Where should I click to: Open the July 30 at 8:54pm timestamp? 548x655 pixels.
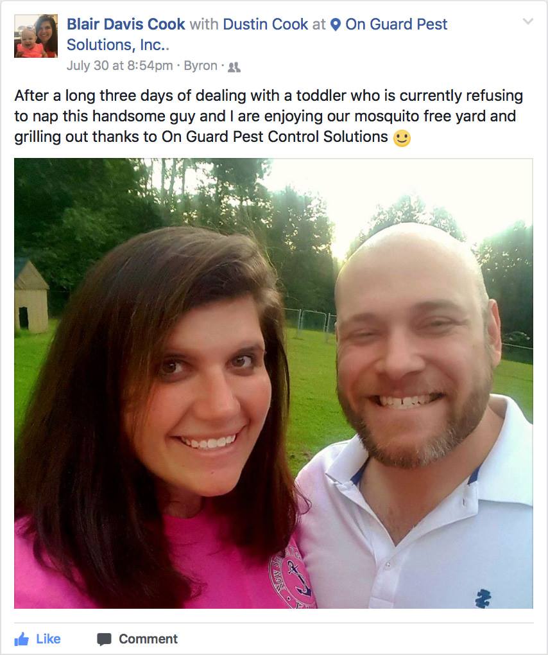click(120, 65)
